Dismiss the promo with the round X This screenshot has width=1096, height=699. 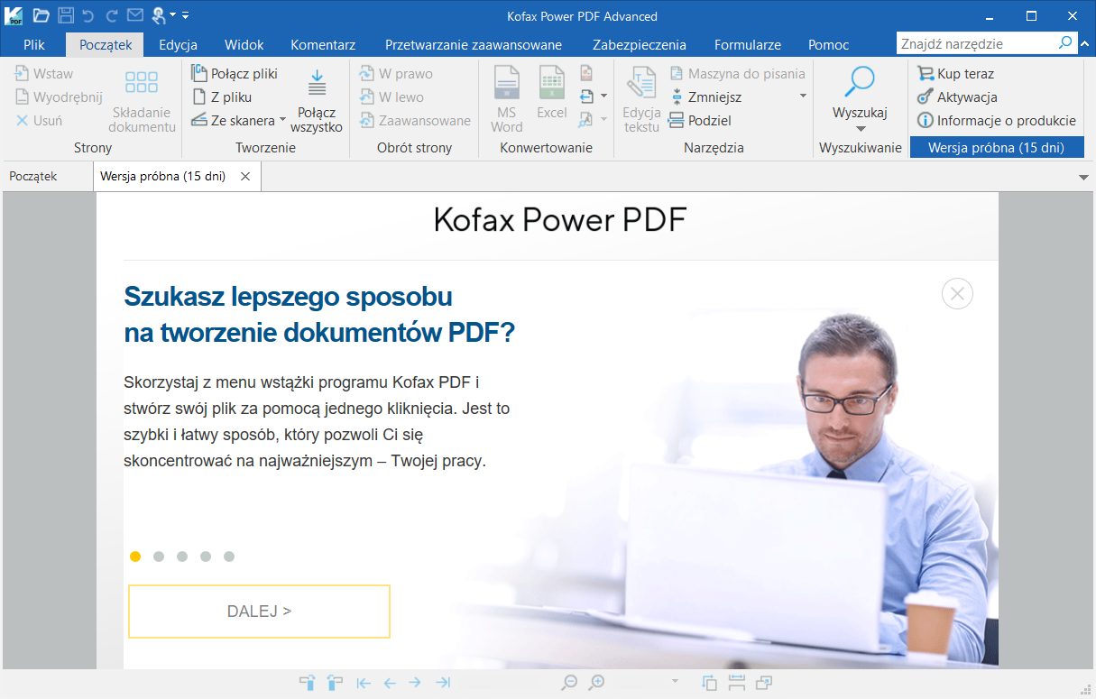957,293
